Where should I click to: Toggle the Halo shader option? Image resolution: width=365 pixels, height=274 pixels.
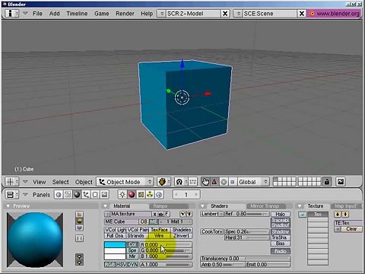pos(281,214)
